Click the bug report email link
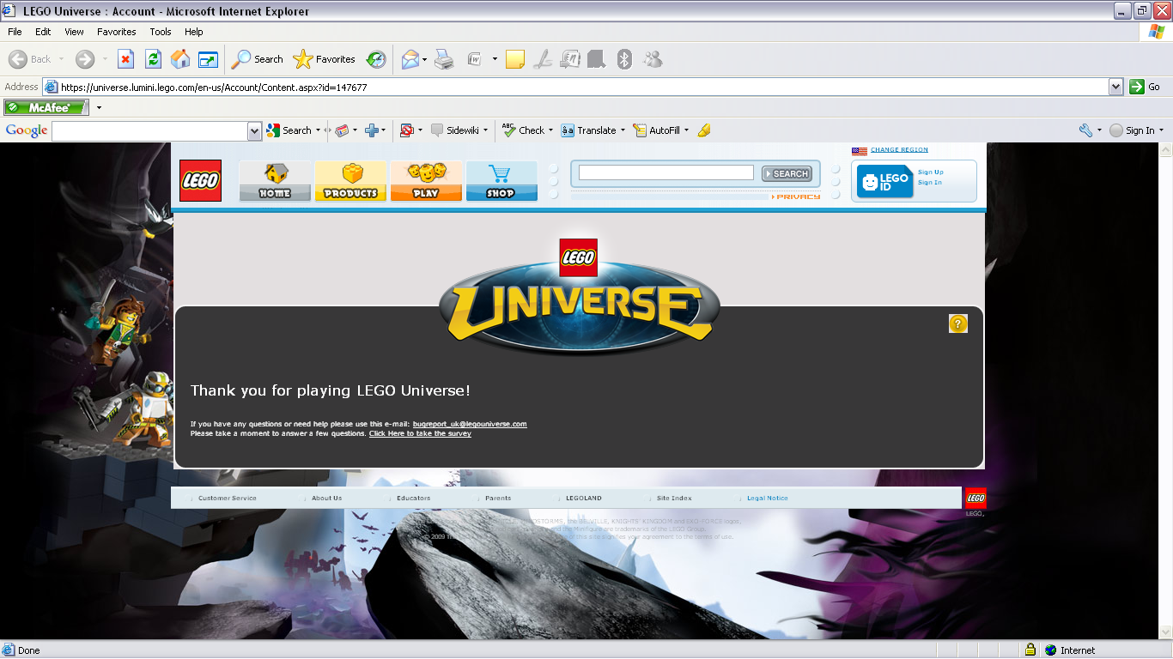Image resolution: width=1173 pixels, height=659 pixels. pyautogui.click(x=470, y=424)
